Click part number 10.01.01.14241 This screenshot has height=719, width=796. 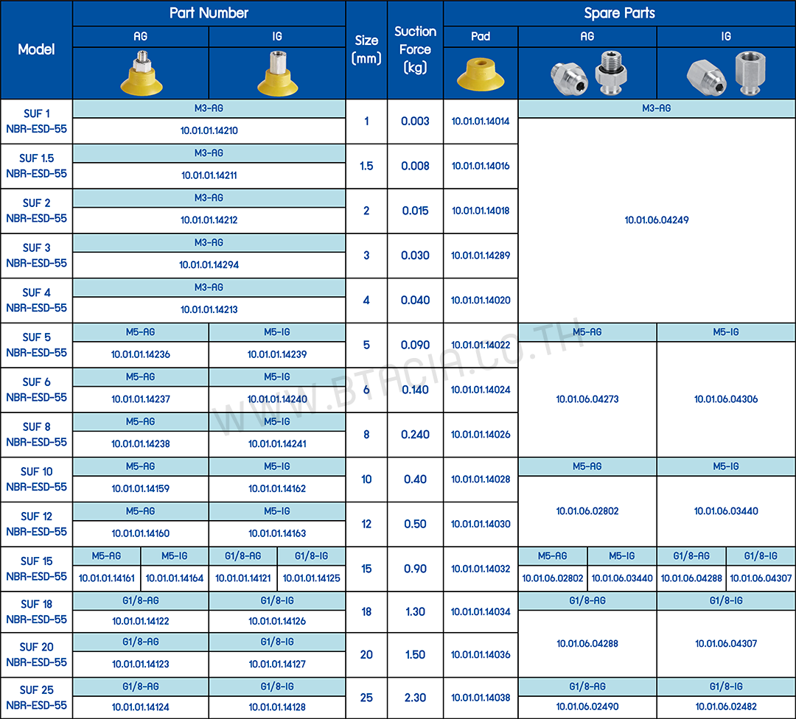(x=277, y=443)
